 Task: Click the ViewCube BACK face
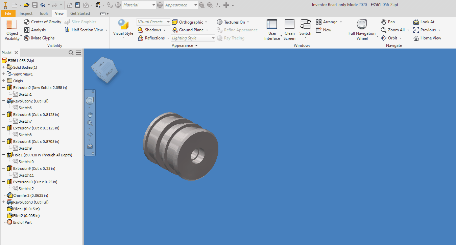(110, 72)
